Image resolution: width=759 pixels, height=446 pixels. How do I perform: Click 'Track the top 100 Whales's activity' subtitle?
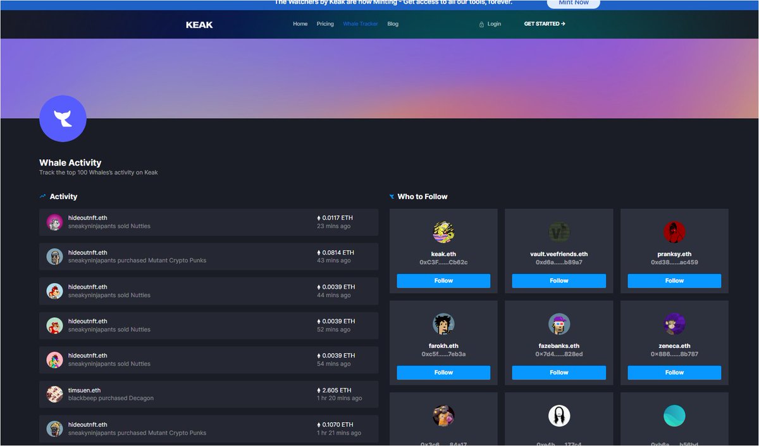point(99,172)
